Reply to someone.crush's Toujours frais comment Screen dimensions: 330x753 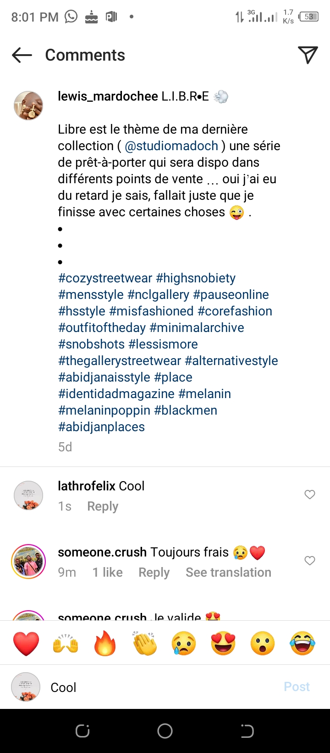(x=154, y=573)
